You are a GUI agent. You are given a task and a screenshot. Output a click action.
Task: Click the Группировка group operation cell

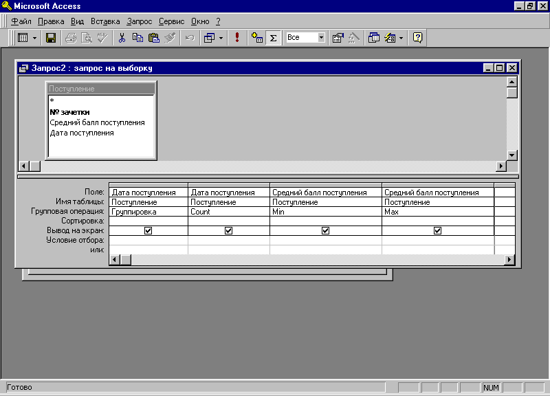(x=148, y=212)
